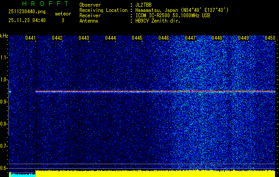Screen dimensions: 279x177
Task: Click the 0448 time marker
Action: coord(217,38)
